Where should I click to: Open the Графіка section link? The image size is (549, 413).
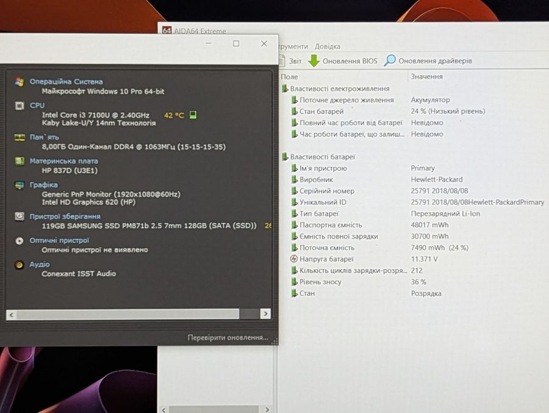pos(44,185)
